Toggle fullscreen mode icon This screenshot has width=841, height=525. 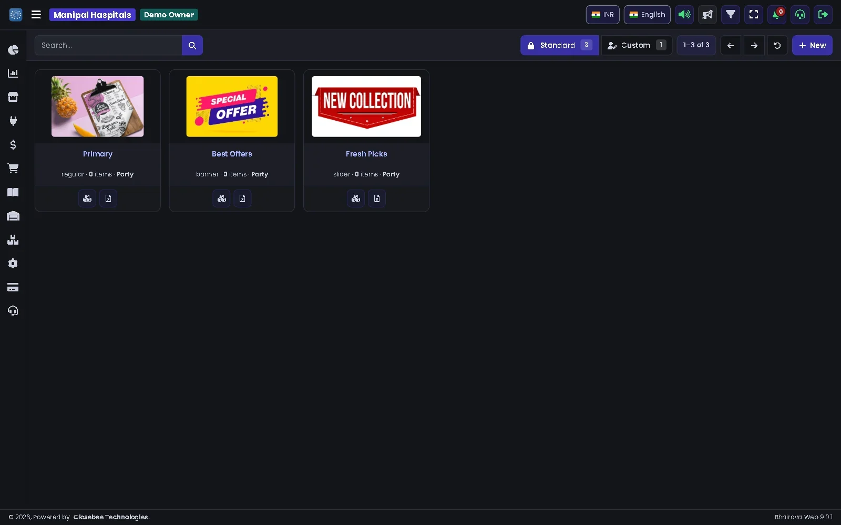pyautogui.click(x=754, y=15)
